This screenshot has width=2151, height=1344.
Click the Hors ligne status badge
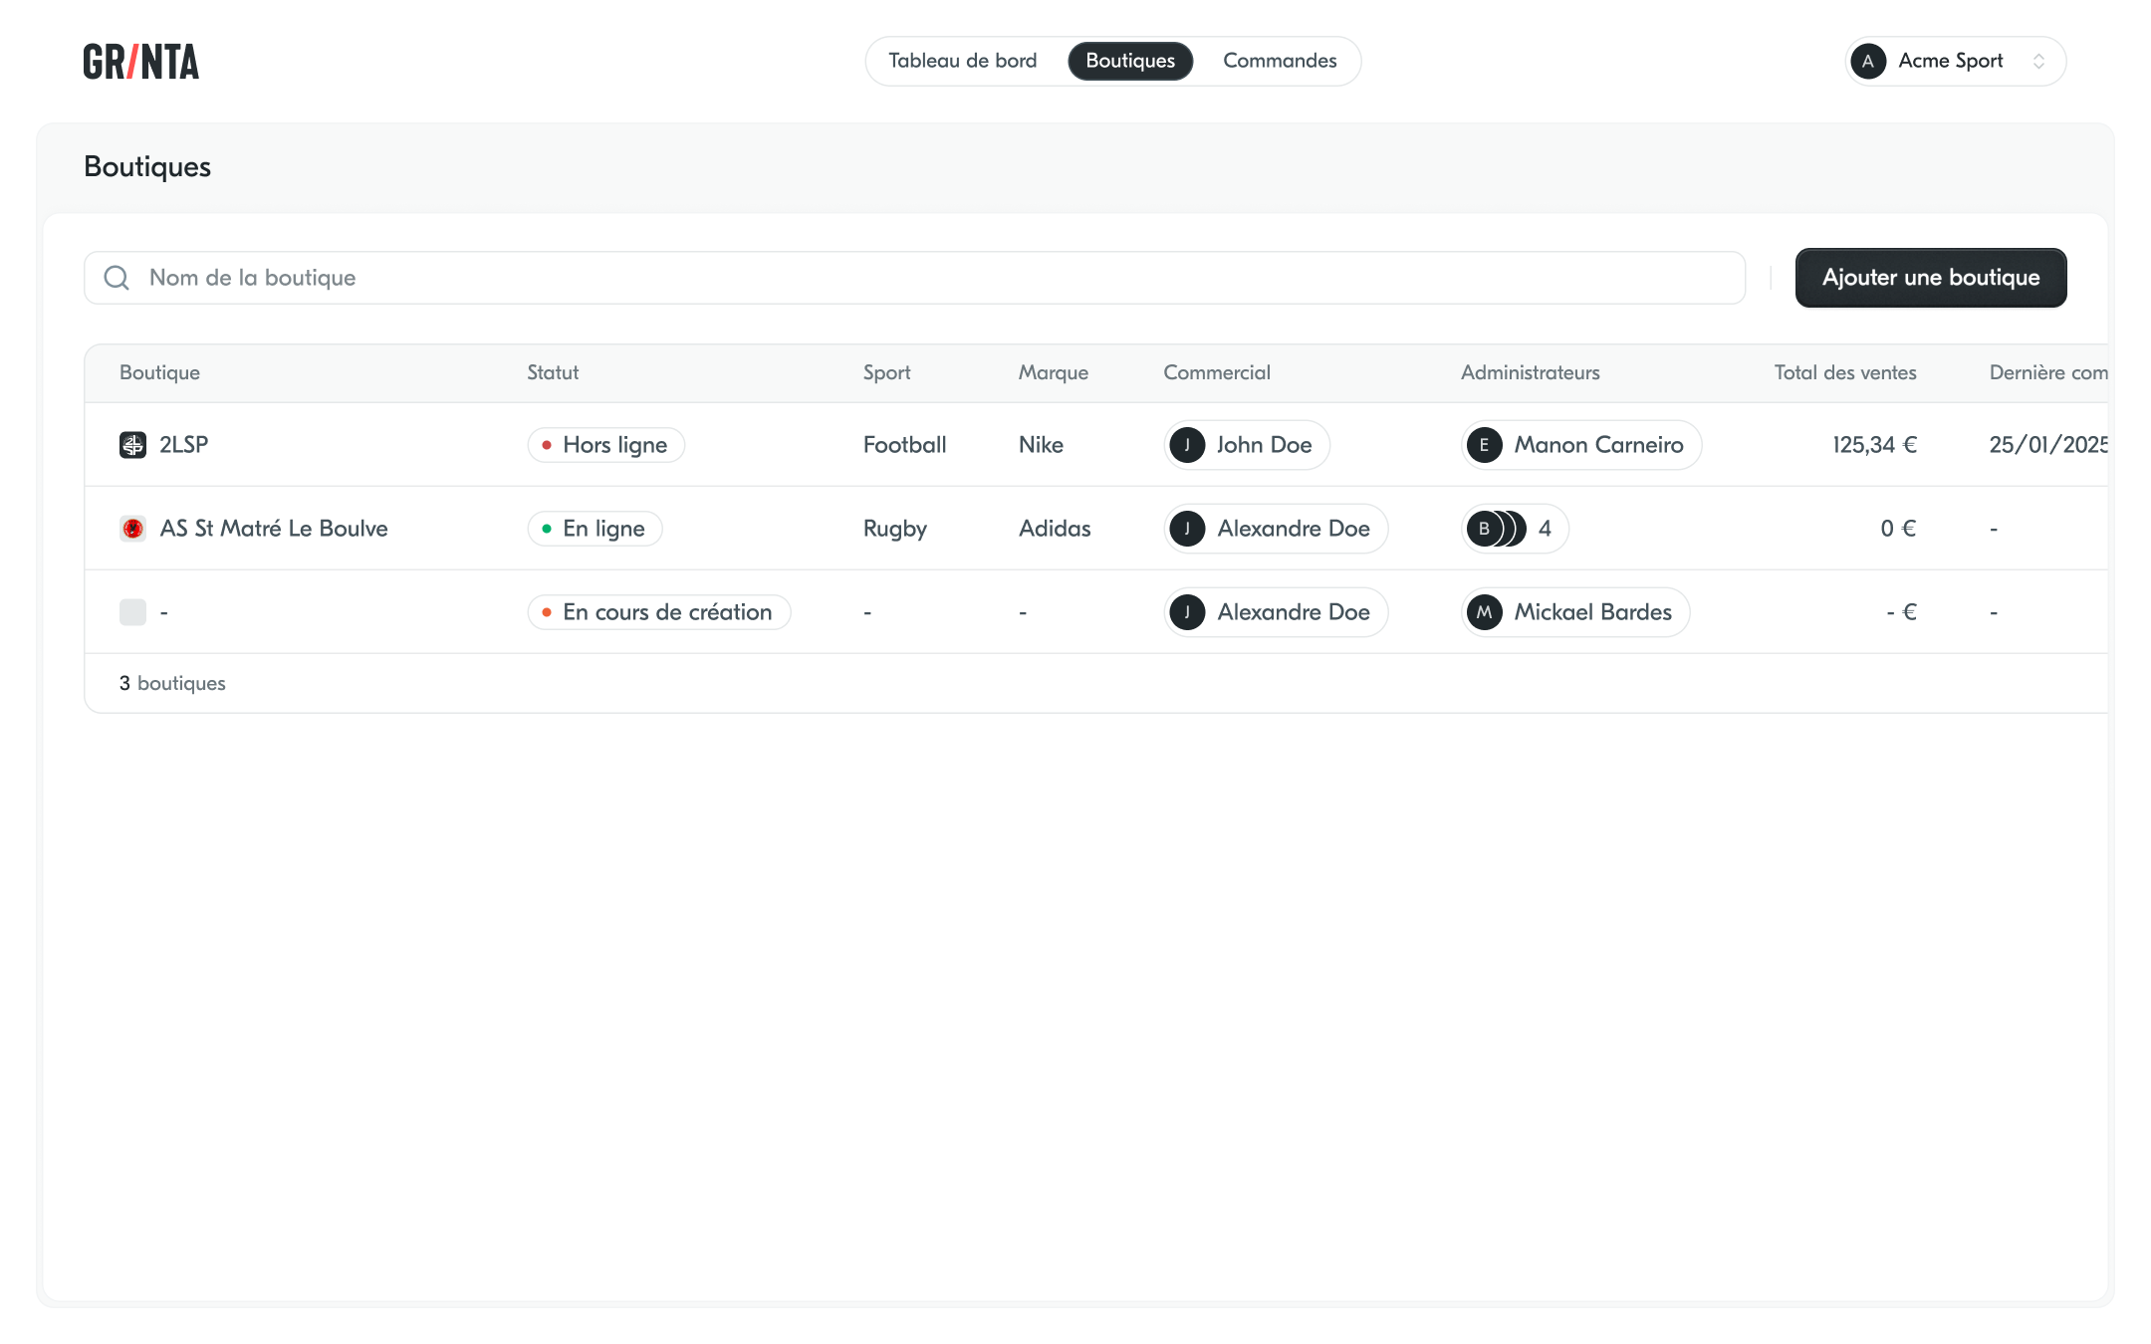coord(605,445)
